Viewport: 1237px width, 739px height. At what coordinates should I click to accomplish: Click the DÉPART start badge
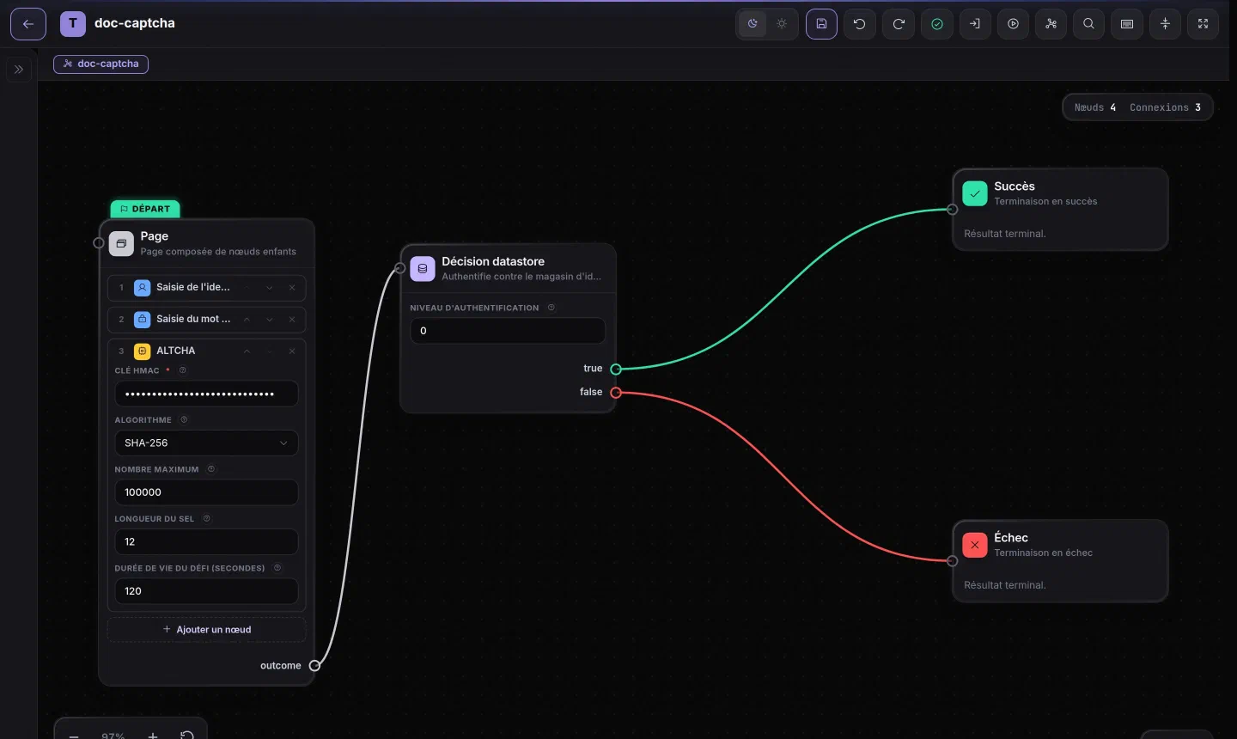coord(145,209)
